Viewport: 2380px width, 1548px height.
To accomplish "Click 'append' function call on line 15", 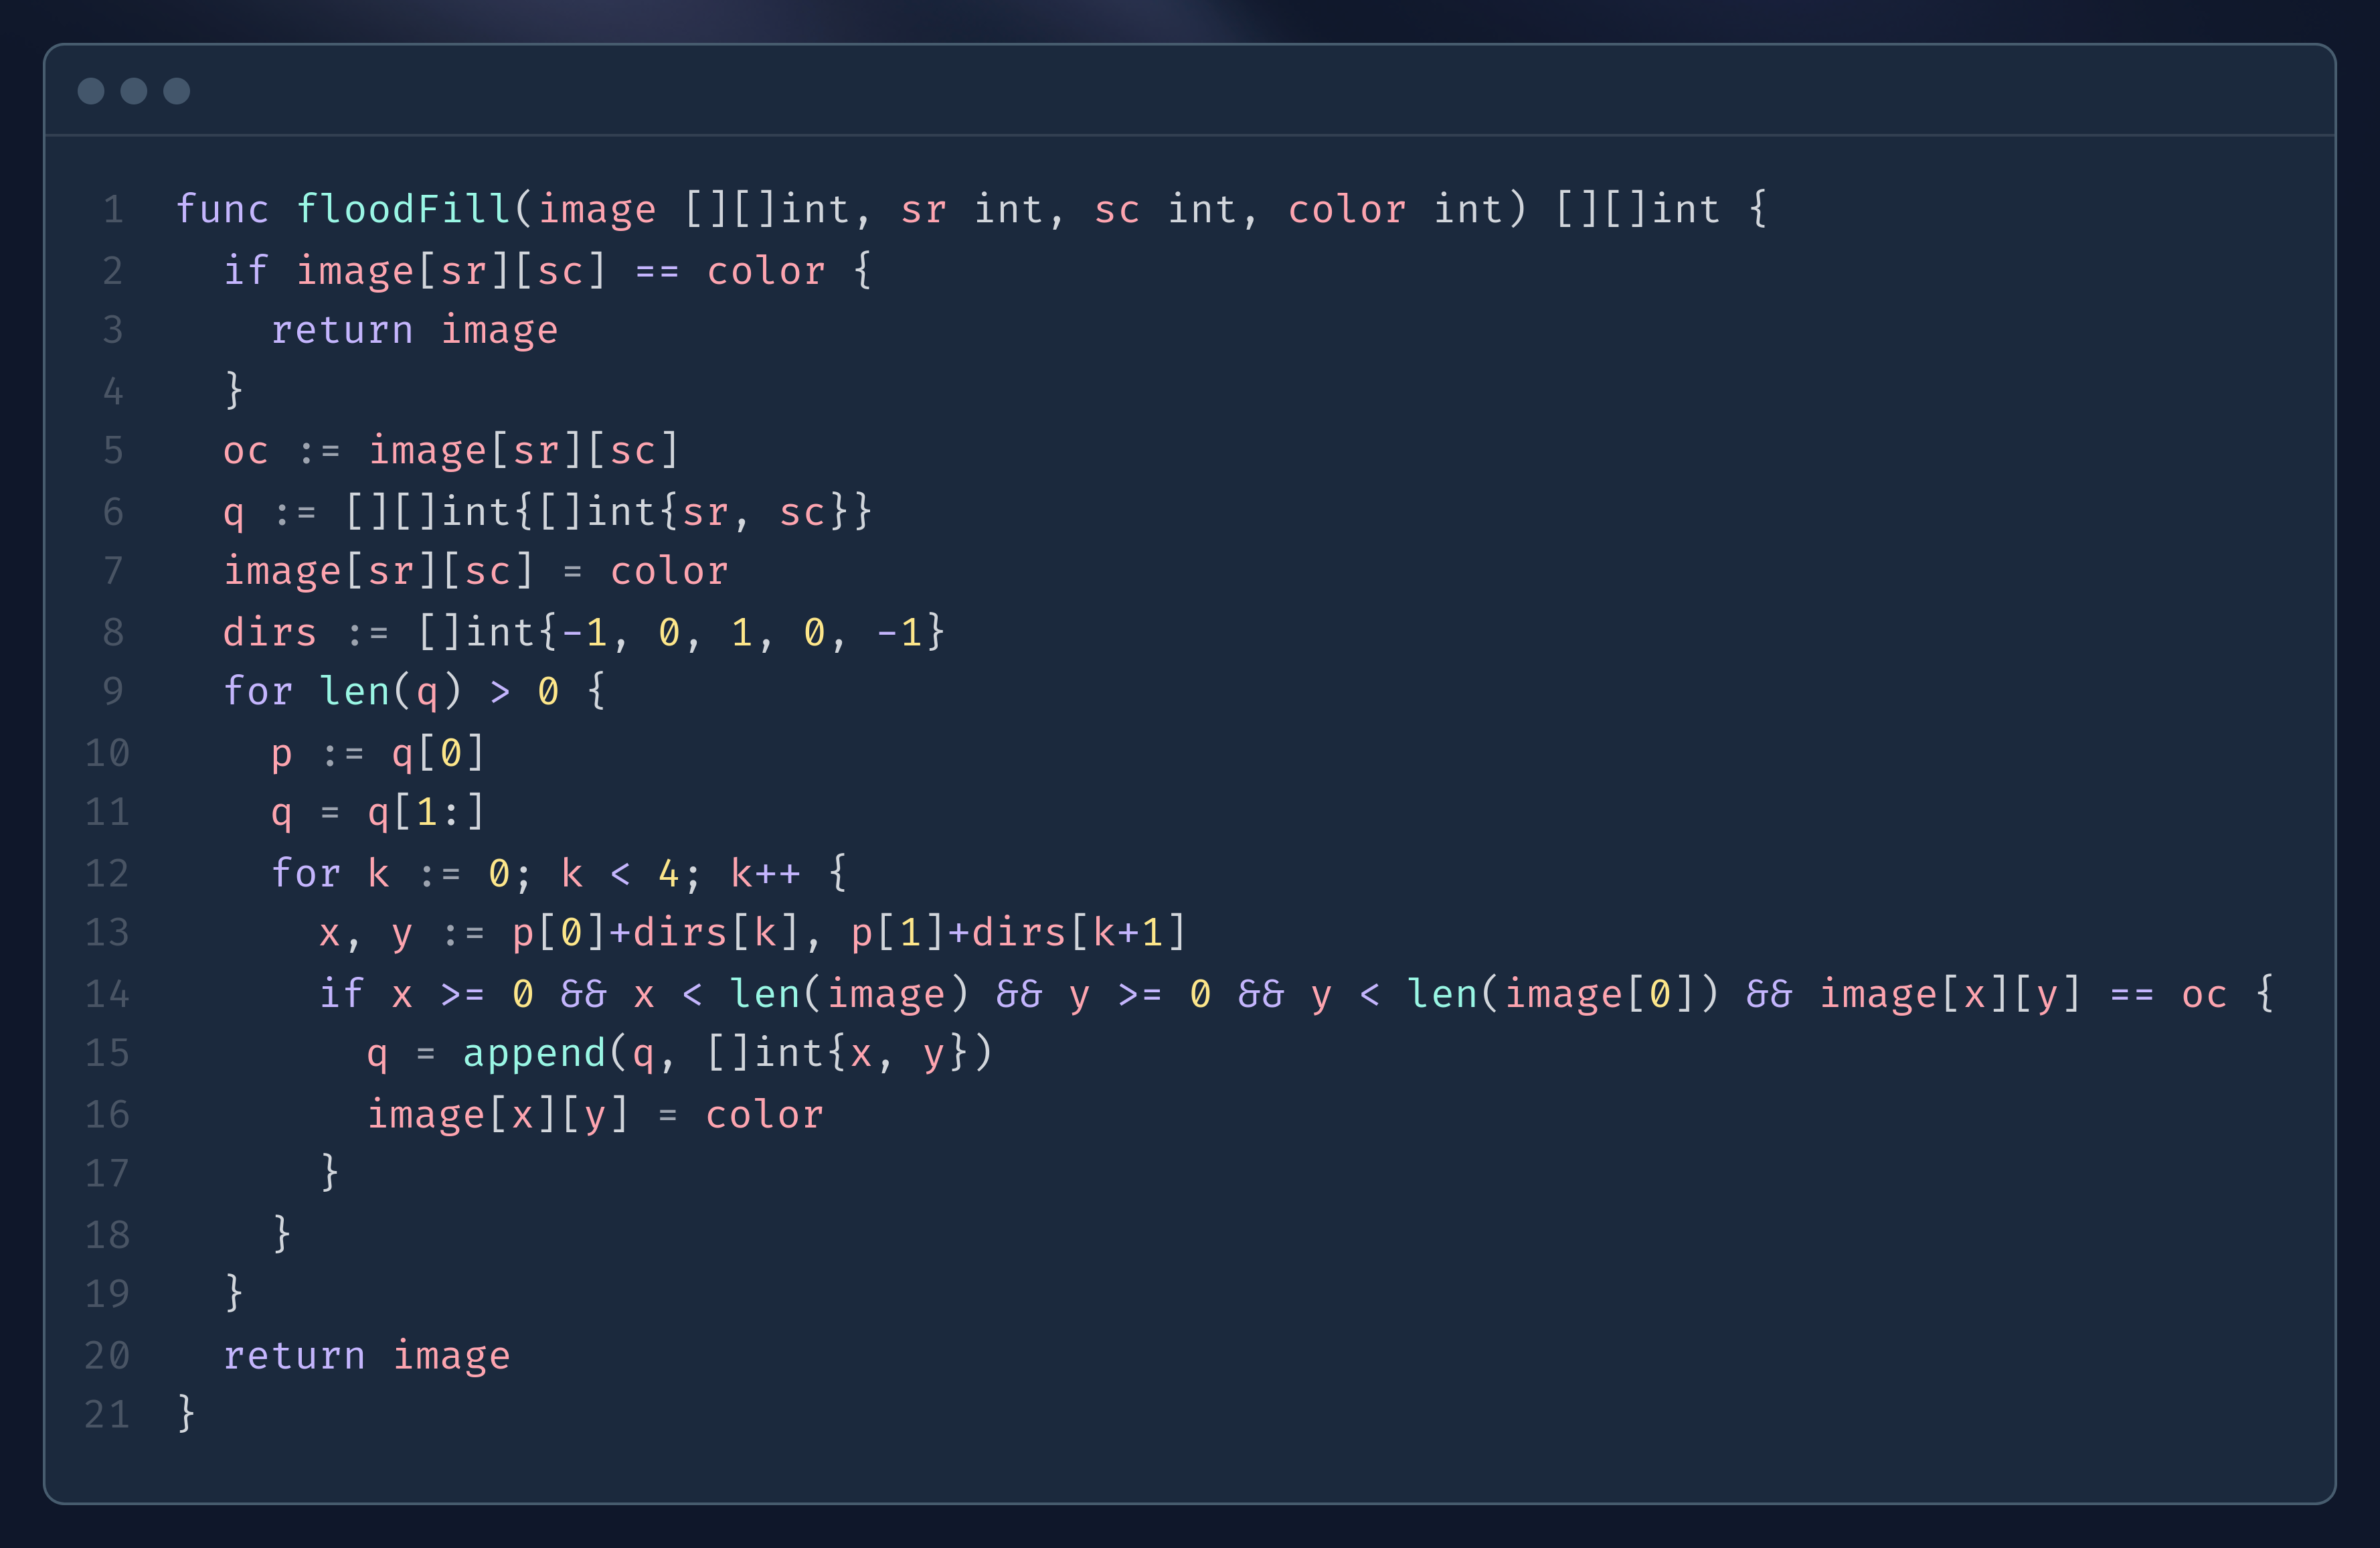I will 534,1054.
